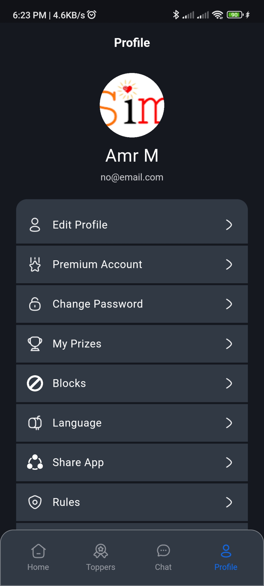Screen dimensions: 264x586
Task: Tap the My Prizes trophy icon
Action: [35, 344]
